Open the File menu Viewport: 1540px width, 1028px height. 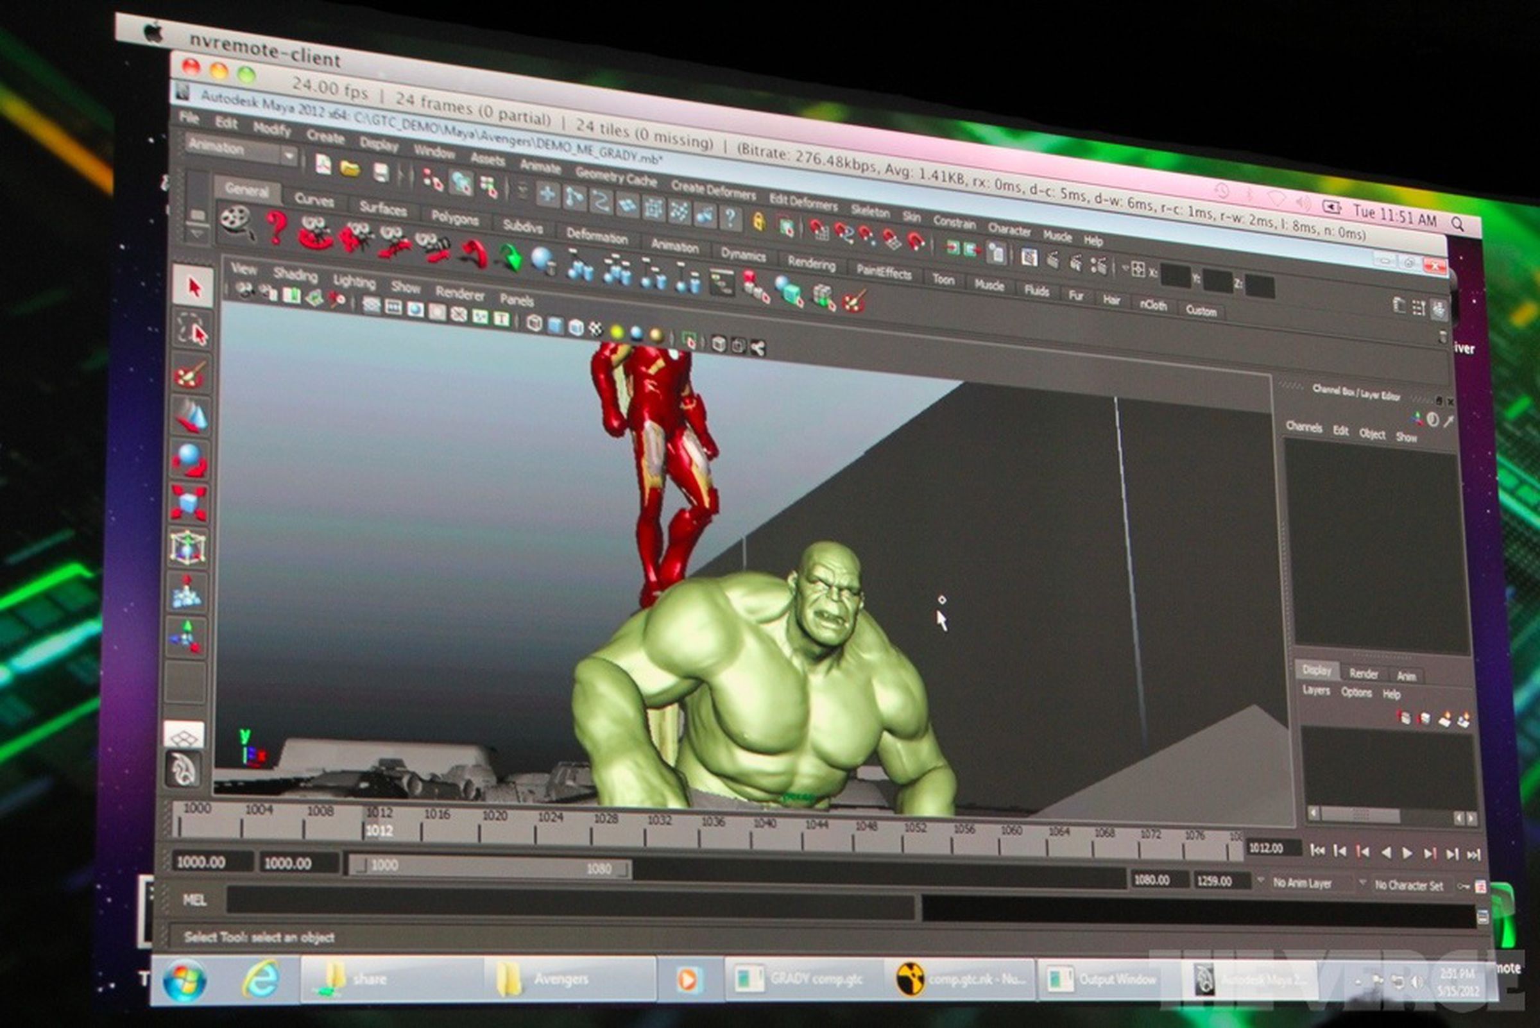(x=189, y=118)
